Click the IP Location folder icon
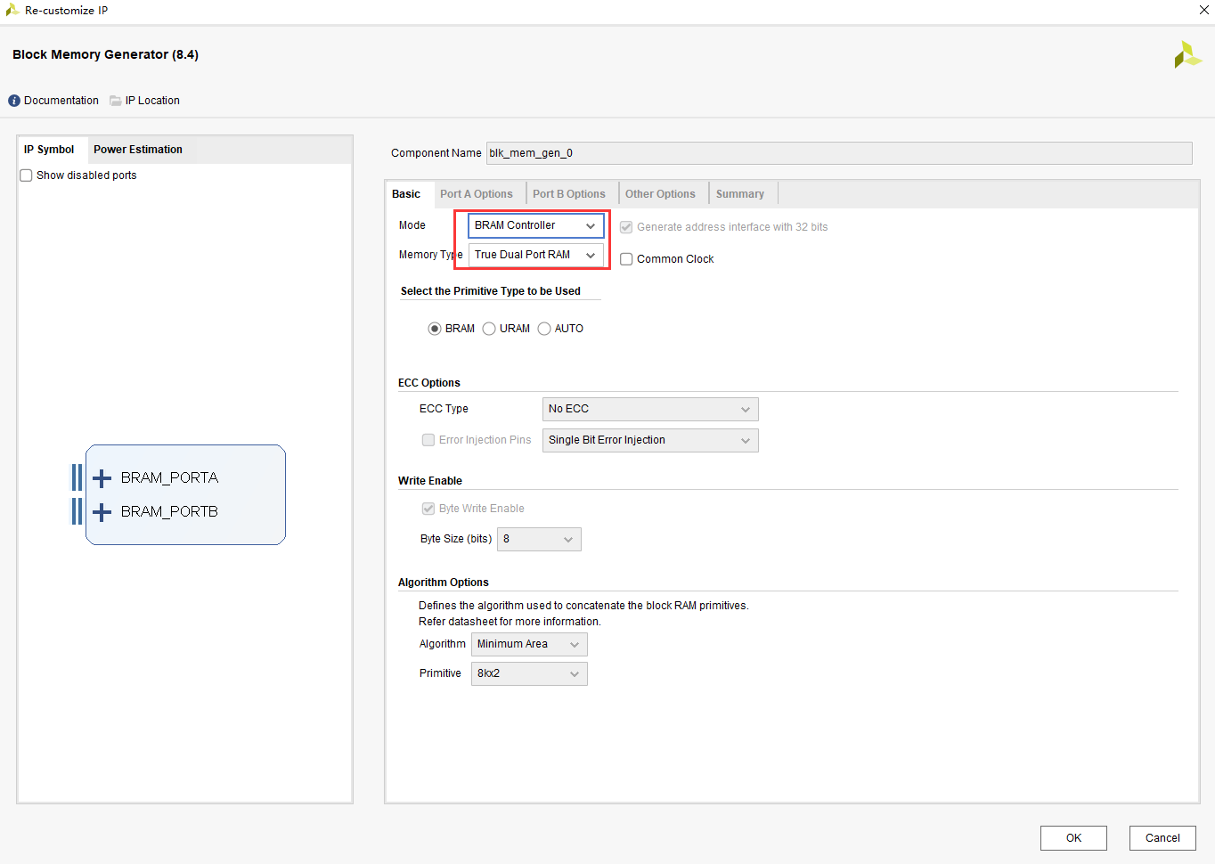This screenshot has width=1215, height=864. (x=116, y=101)
